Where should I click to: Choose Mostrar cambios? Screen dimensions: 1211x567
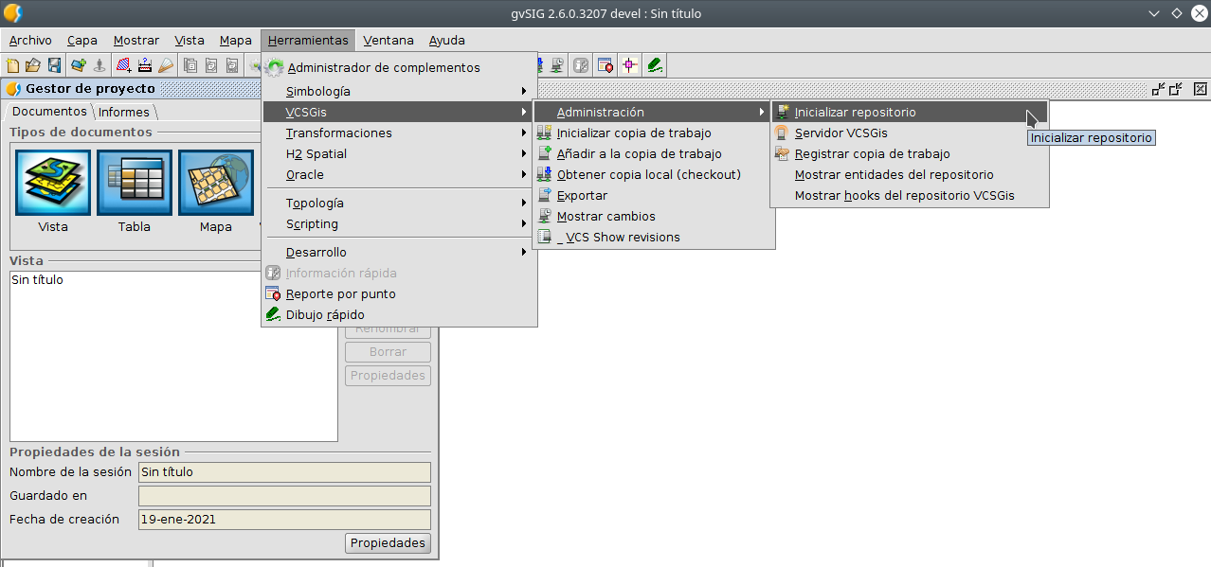653,216
